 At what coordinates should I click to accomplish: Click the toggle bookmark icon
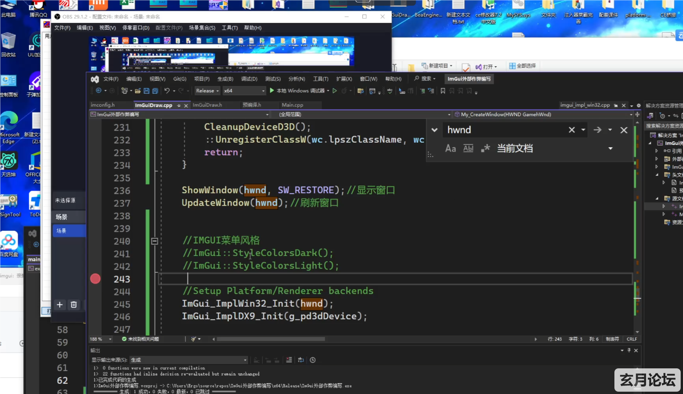(x=443, y=90)
